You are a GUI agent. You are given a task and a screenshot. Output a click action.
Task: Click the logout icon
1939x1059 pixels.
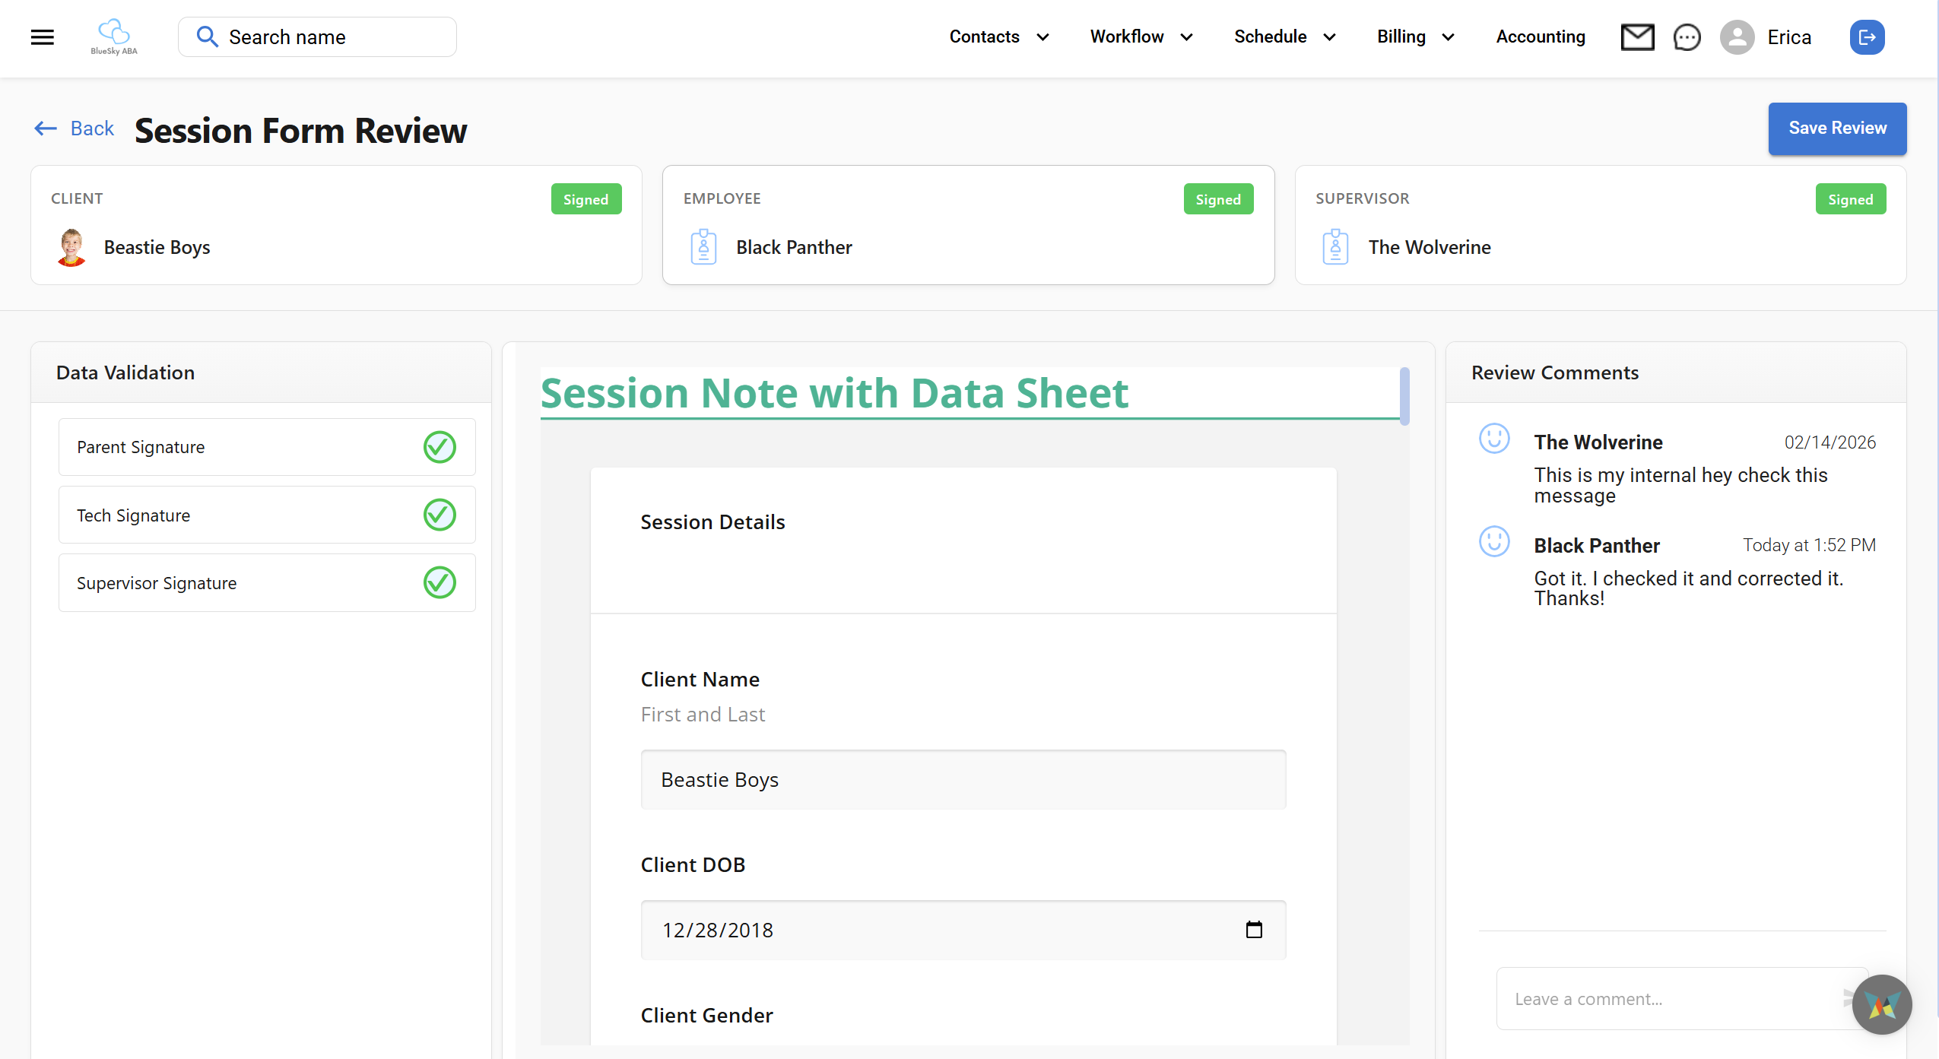[1867, 36]
